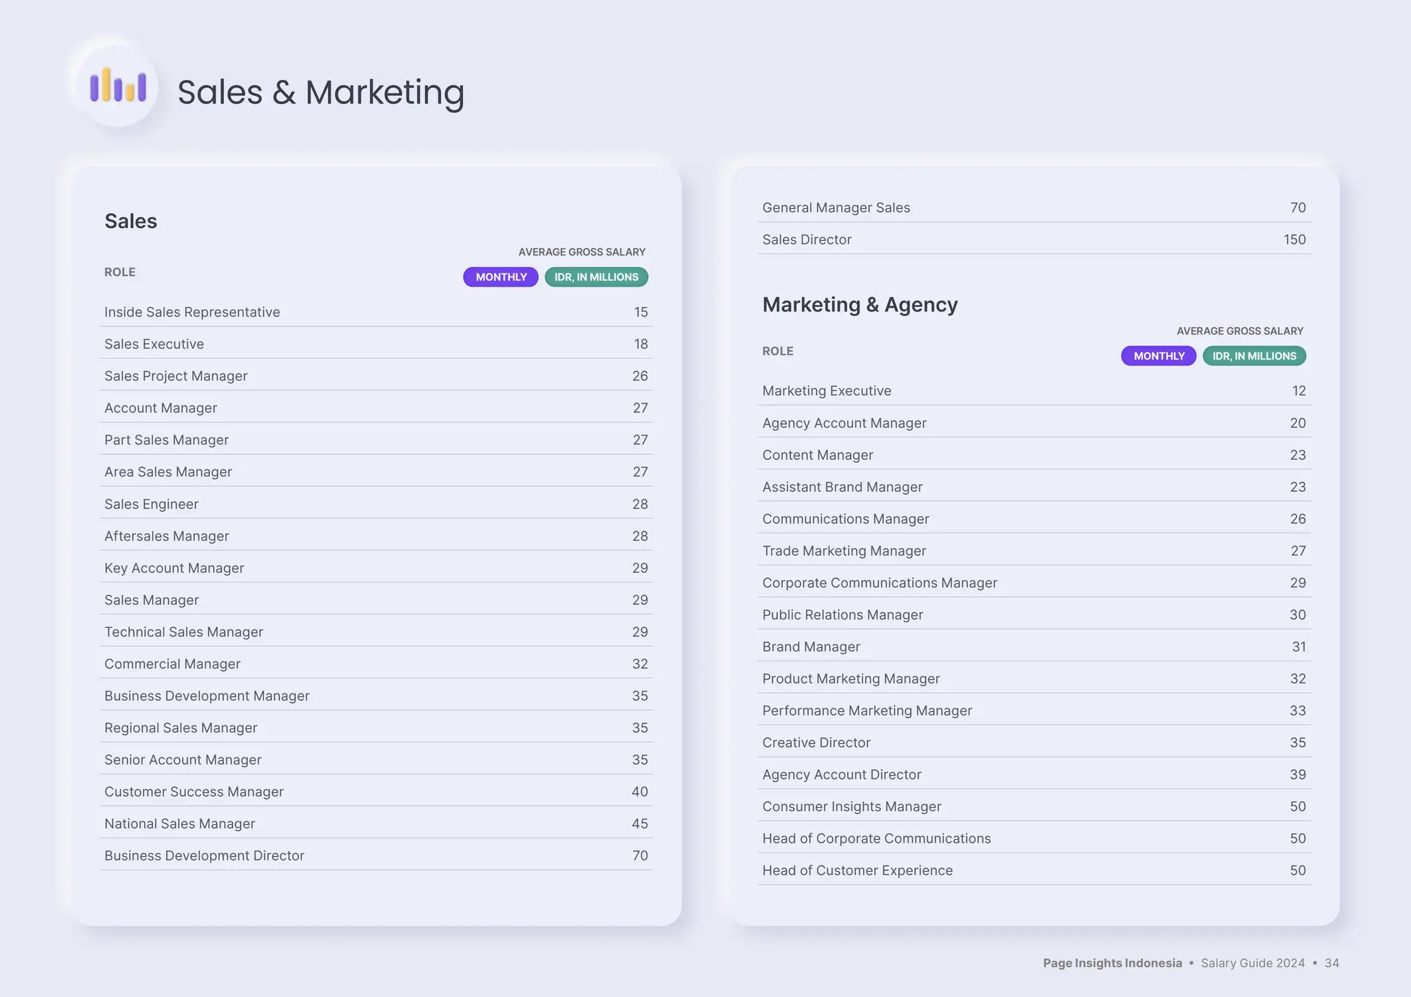This screenshot has width=1411, height=997.
Task: Click the IDR, IN MILLIONS pill under Marketing & Agency
Action: click(x=1254, y=356)
